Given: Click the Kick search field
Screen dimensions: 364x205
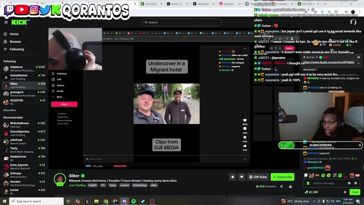Looking at the screenshot, I should [x=182, y=22].
